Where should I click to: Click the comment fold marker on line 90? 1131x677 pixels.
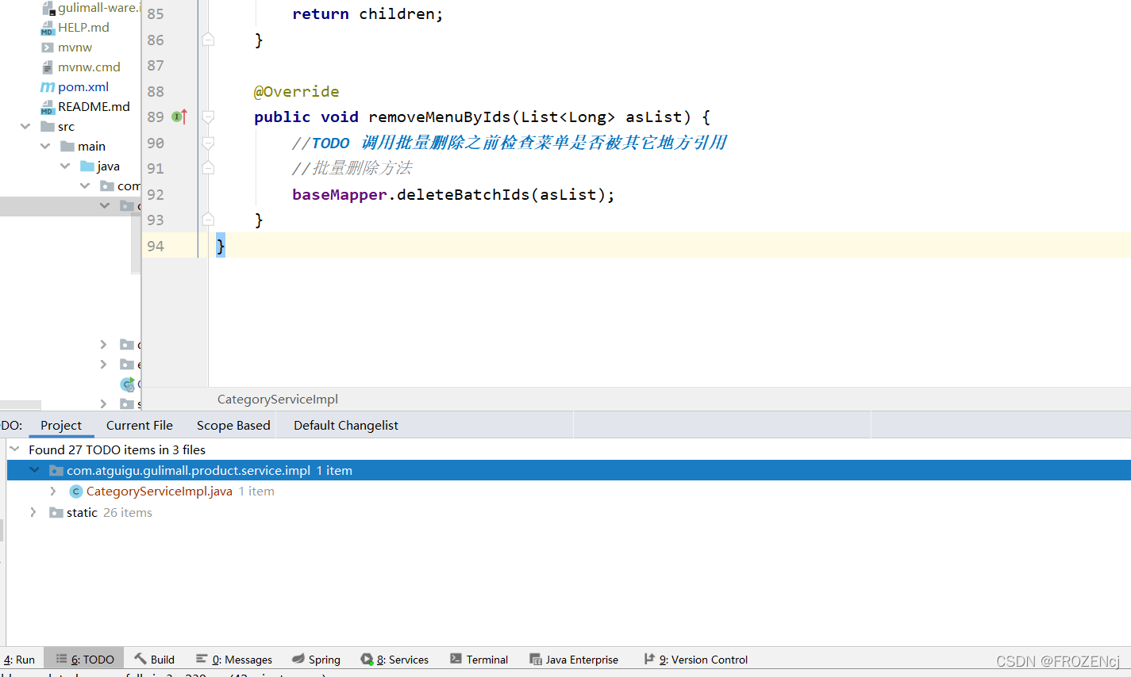point(208,143)
